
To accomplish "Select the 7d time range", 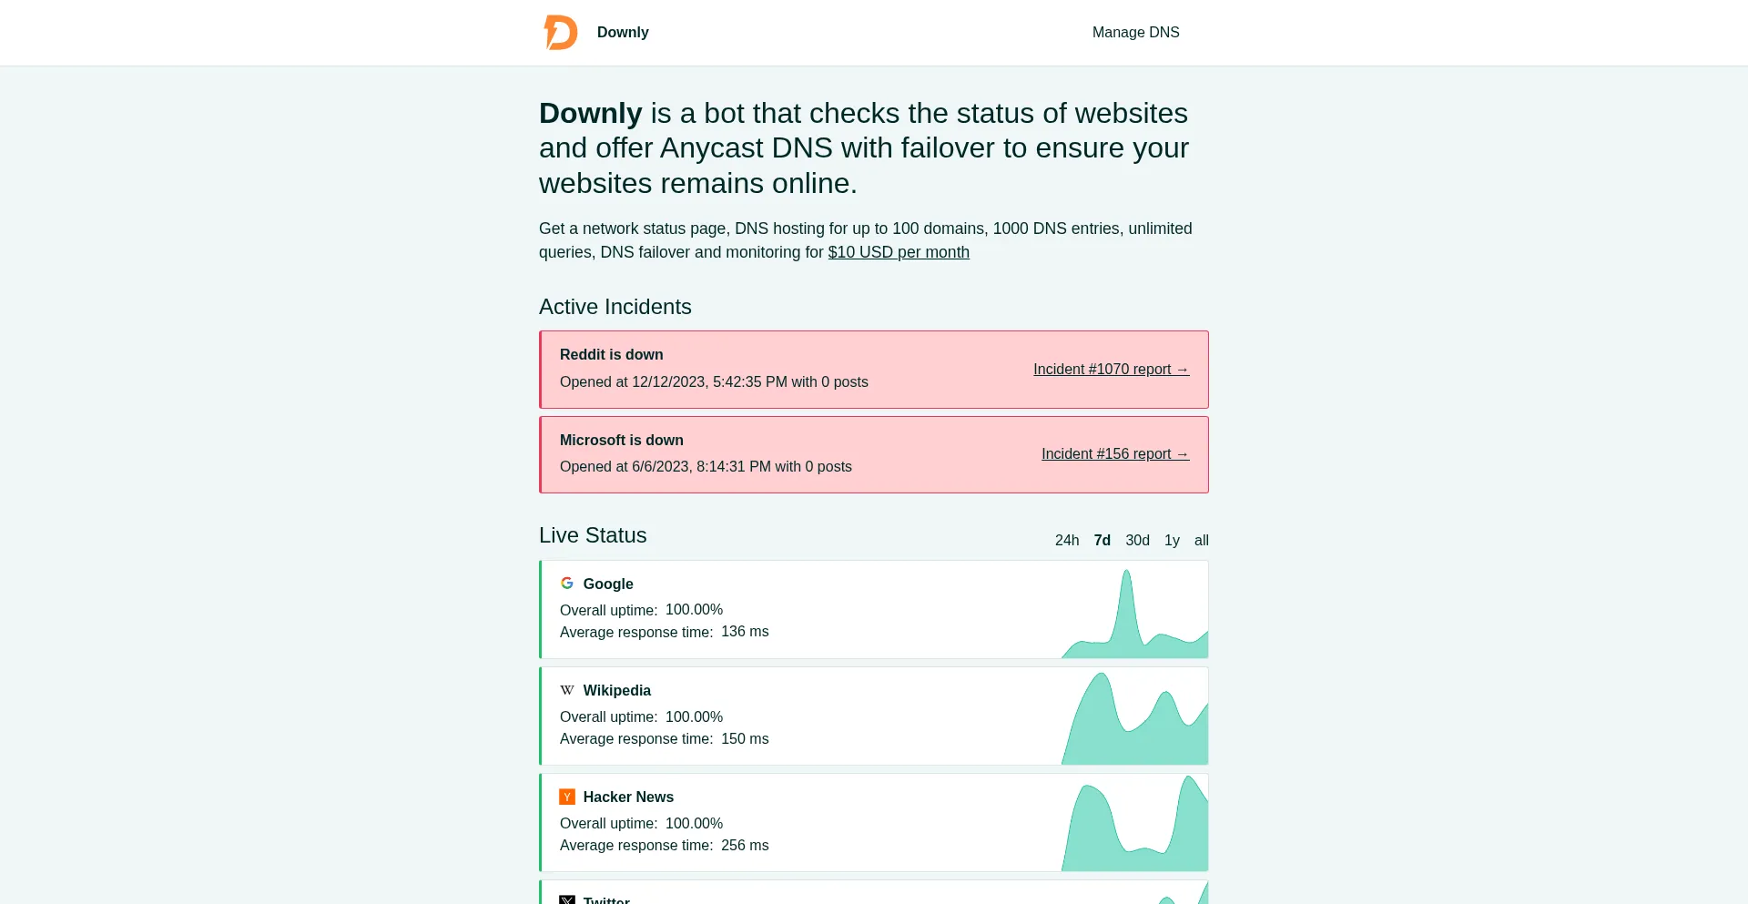I will [1102, 541].
